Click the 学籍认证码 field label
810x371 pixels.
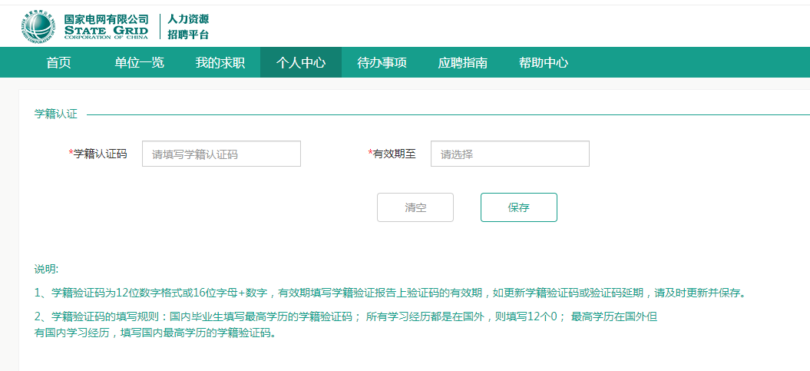(100, 154)
